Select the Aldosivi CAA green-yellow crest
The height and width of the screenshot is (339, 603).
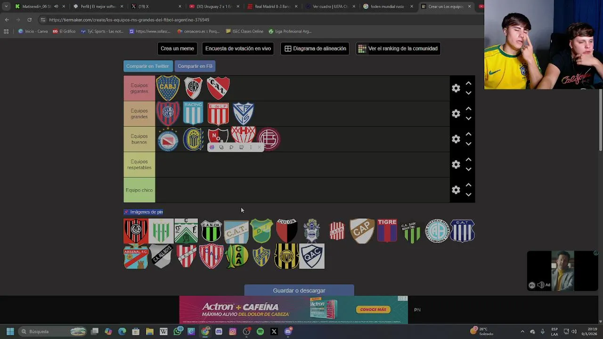click(x=236, y=256)
